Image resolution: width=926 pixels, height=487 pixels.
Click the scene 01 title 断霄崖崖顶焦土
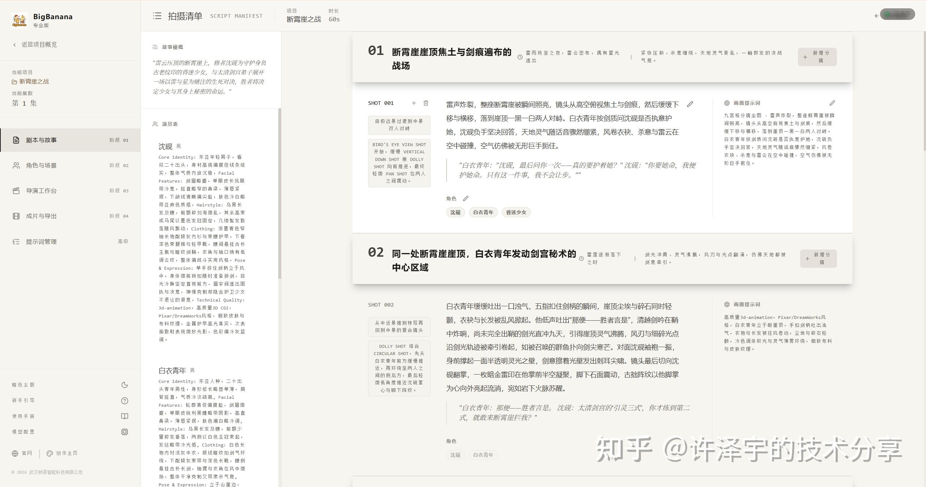[x=452, y=59]
